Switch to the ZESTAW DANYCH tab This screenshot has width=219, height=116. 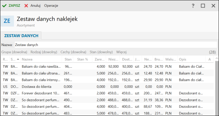tap(21, 36)
